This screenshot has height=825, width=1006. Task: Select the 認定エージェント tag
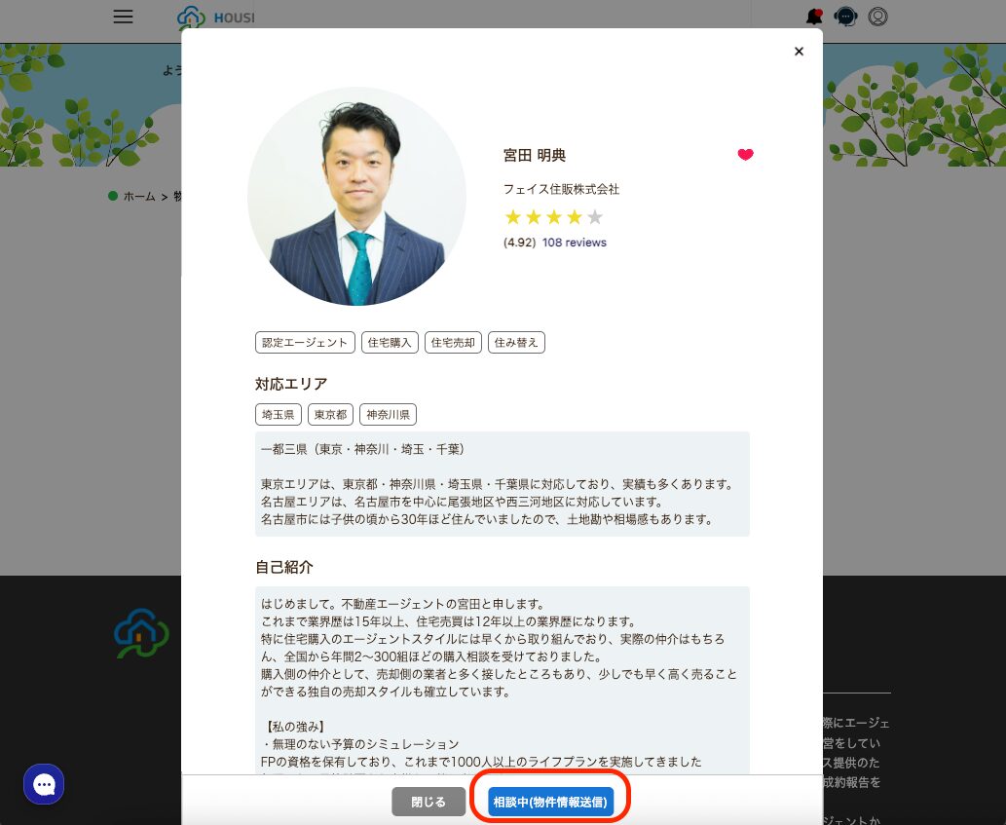(x=305, y=343)
